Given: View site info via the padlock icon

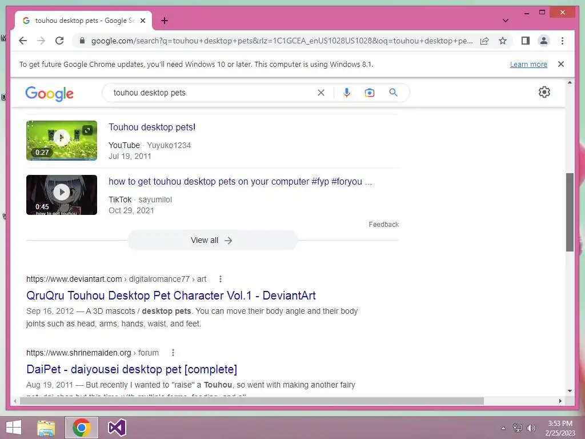Looking at the screenshot, I should tap(82, 41).
